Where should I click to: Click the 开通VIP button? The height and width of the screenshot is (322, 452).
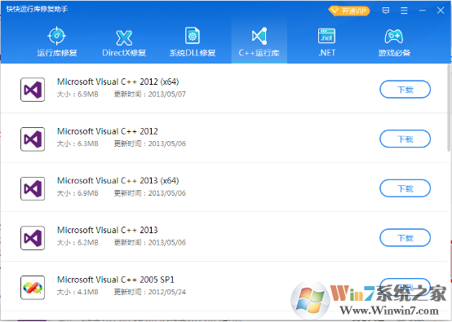point(349,11)
